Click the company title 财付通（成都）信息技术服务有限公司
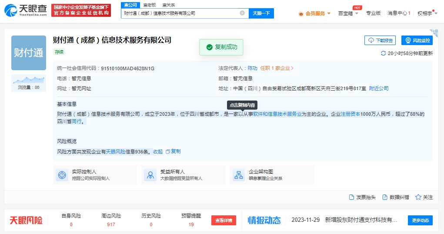Image resolution: width=444 pixels, height=234 pixels. point(112,40)
